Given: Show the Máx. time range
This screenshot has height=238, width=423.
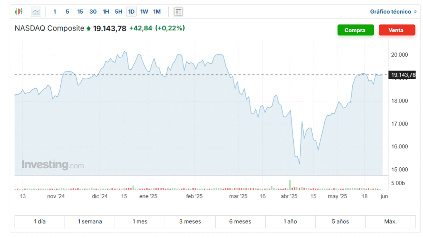Looking at the screenshot, I should click(x=390, y=221).
